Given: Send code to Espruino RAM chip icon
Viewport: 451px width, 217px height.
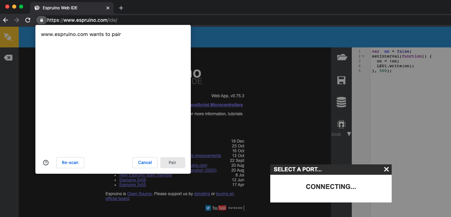Looking at the screenshot, I should [x=341, y=124].
